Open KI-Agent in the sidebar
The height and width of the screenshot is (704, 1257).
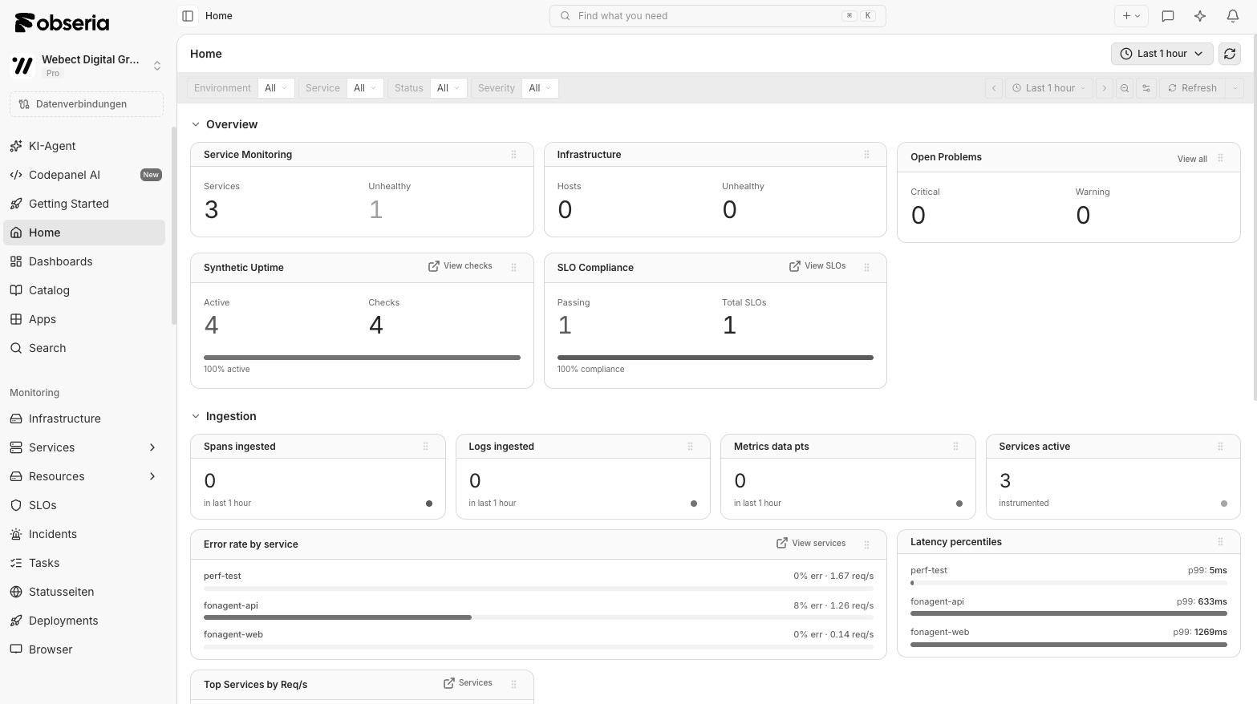84,146
